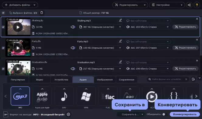Remove Skating.flv from the list
The image size is (202, 119).
tap(197, 19)
